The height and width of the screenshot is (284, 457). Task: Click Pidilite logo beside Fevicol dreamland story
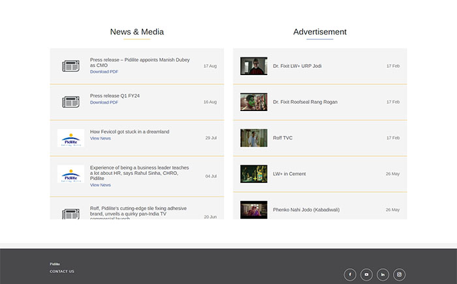coord(71,138)
